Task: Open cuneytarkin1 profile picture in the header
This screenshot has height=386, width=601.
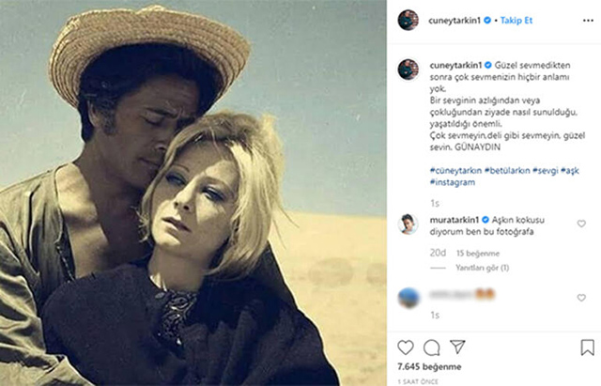Action: 407,19
